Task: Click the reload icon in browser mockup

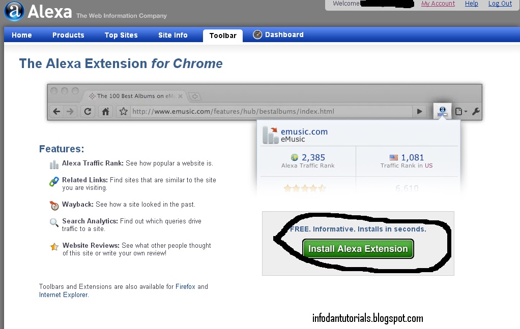Action: [88, 112]
